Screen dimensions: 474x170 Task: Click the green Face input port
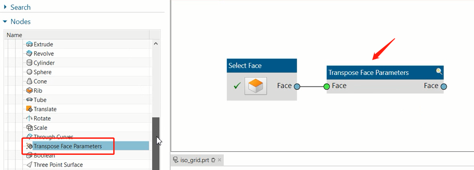[x=326, y=87]
